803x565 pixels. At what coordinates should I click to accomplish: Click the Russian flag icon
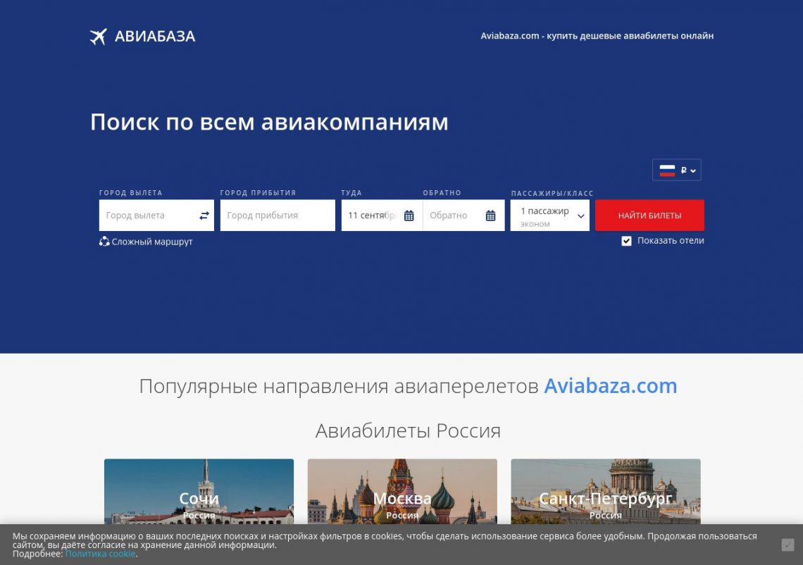(667, 170)
